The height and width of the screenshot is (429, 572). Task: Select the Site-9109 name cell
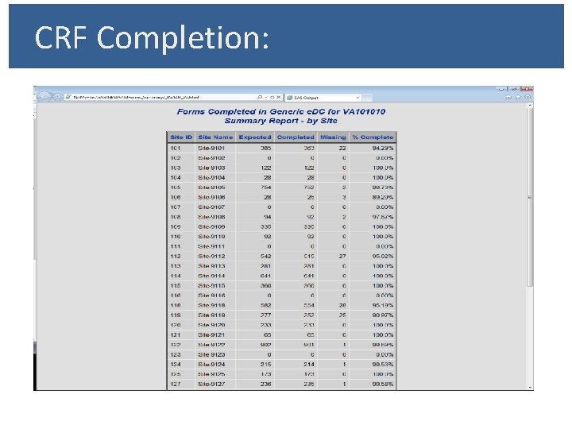(x=211, y=227)
